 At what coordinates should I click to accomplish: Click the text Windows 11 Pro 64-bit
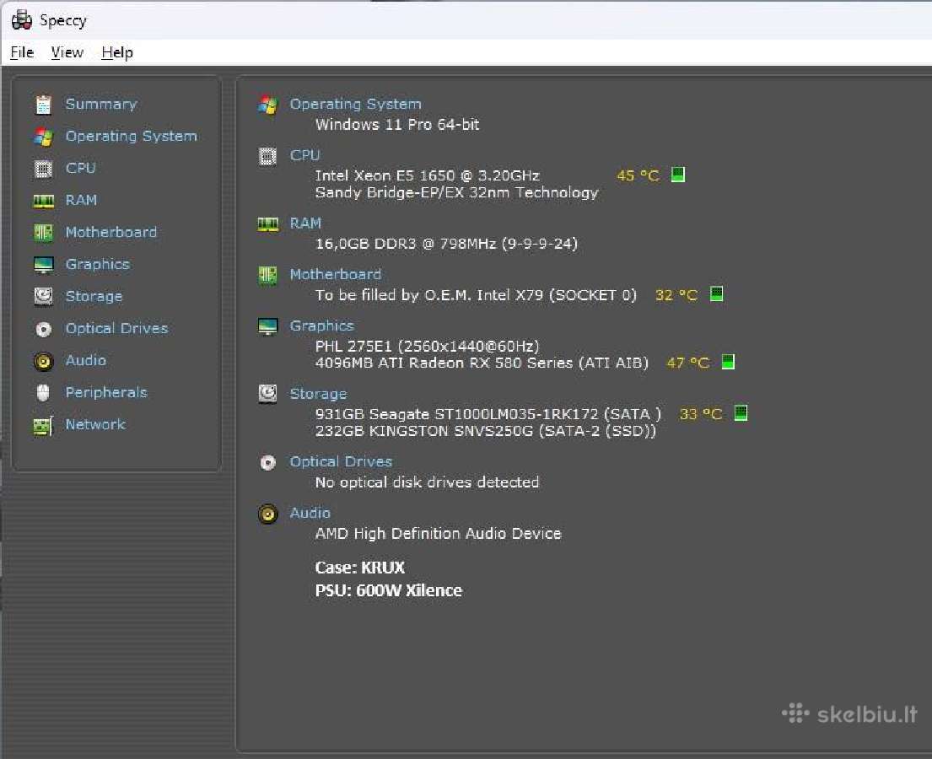(397, 125)
